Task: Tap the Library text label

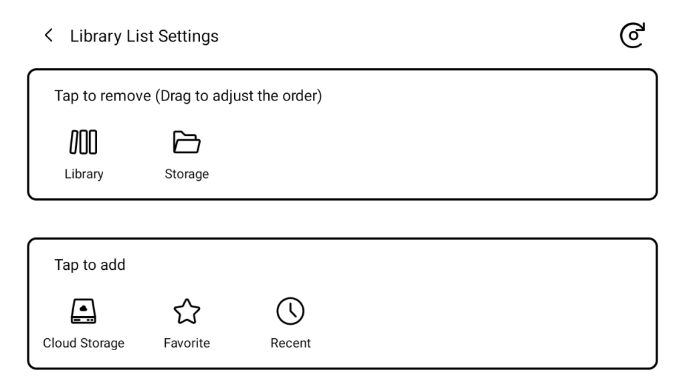Action: click(x=84, y=174)
